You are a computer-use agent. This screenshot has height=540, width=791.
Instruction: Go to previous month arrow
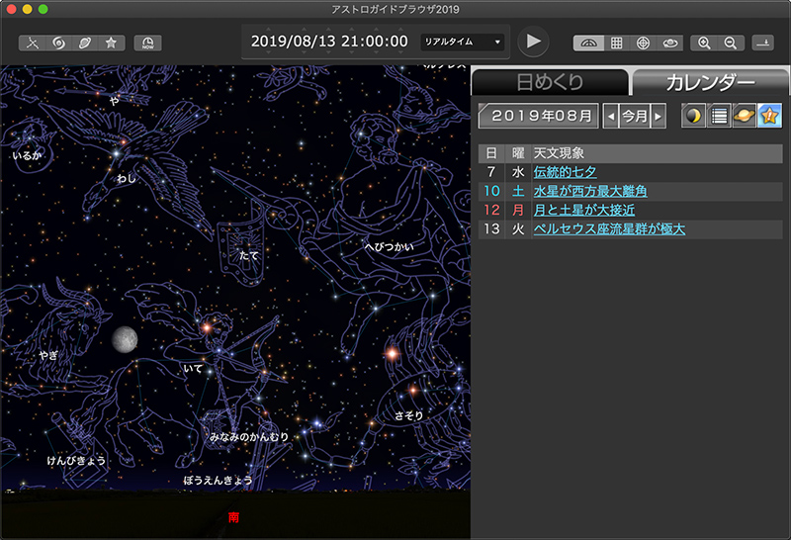[610, 116]
